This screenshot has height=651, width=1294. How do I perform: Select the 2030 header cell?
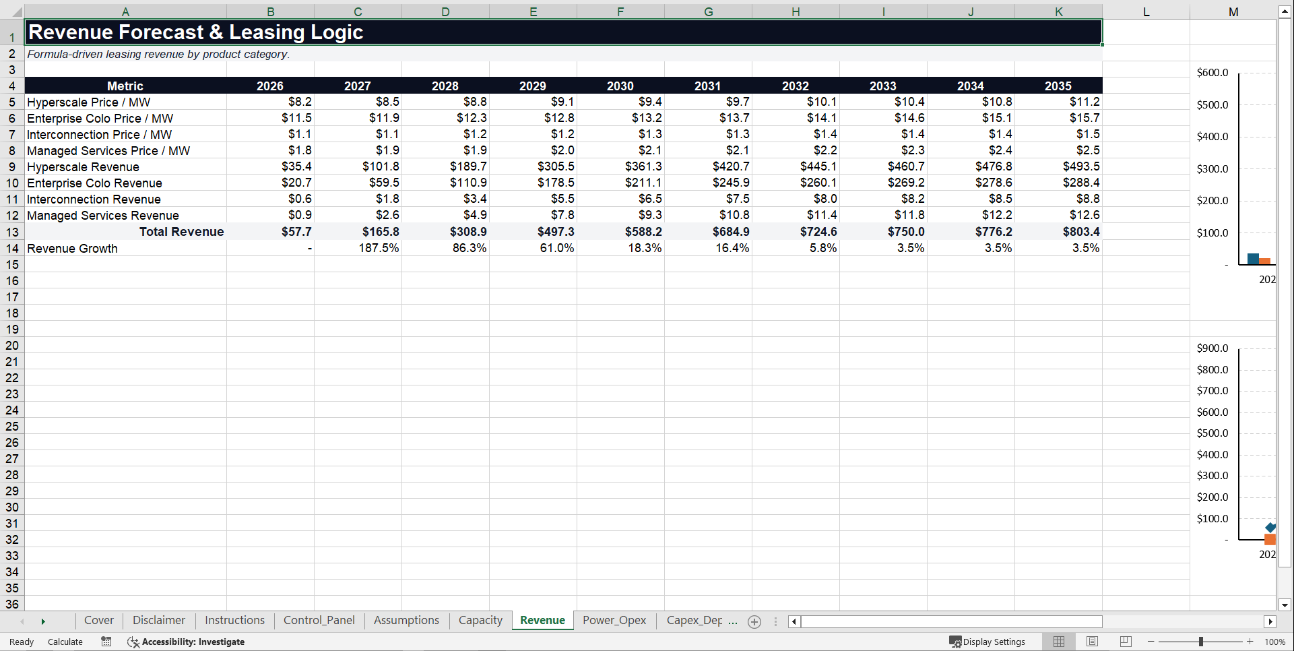620,86
